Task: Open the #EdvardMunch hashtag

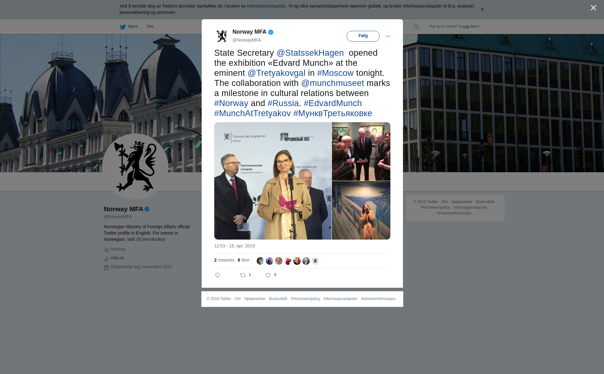Action: (x=333, y=103)
